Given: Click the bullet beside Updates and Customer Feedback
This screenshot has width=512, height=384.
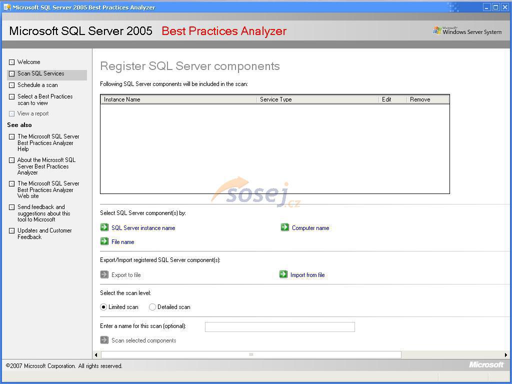Looking at the screenshot, I should (x=12, y=231).
